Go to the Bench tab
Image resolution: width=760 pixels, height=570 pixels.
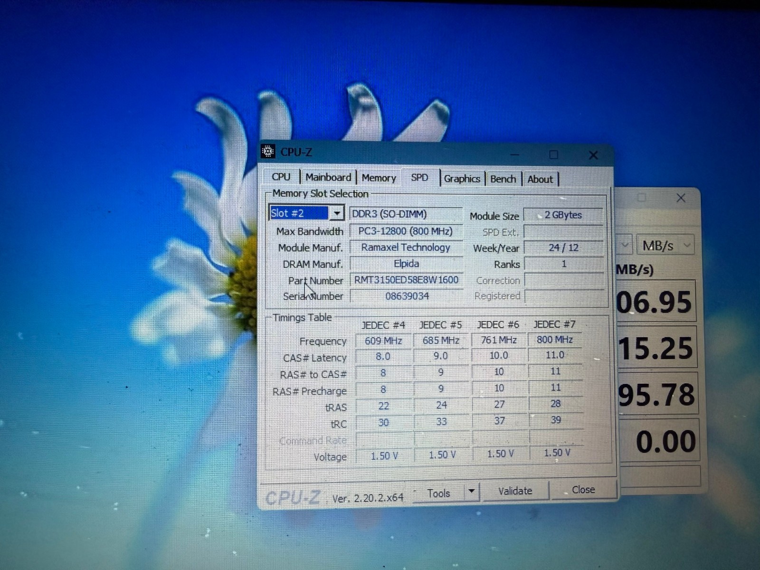(503, 179)
